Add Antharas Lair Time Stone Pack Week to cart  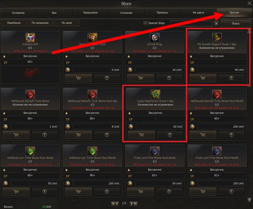point(16,191)
